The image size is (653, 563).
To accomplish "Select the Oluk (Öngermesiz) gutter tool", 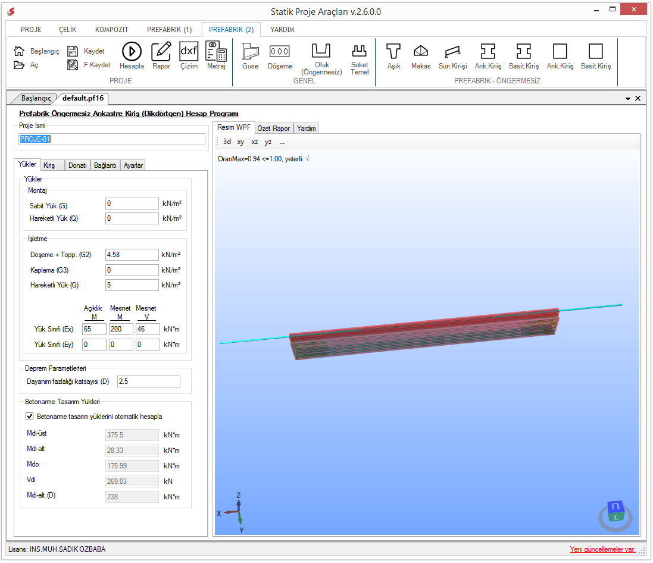I will [x=321, y=59].
